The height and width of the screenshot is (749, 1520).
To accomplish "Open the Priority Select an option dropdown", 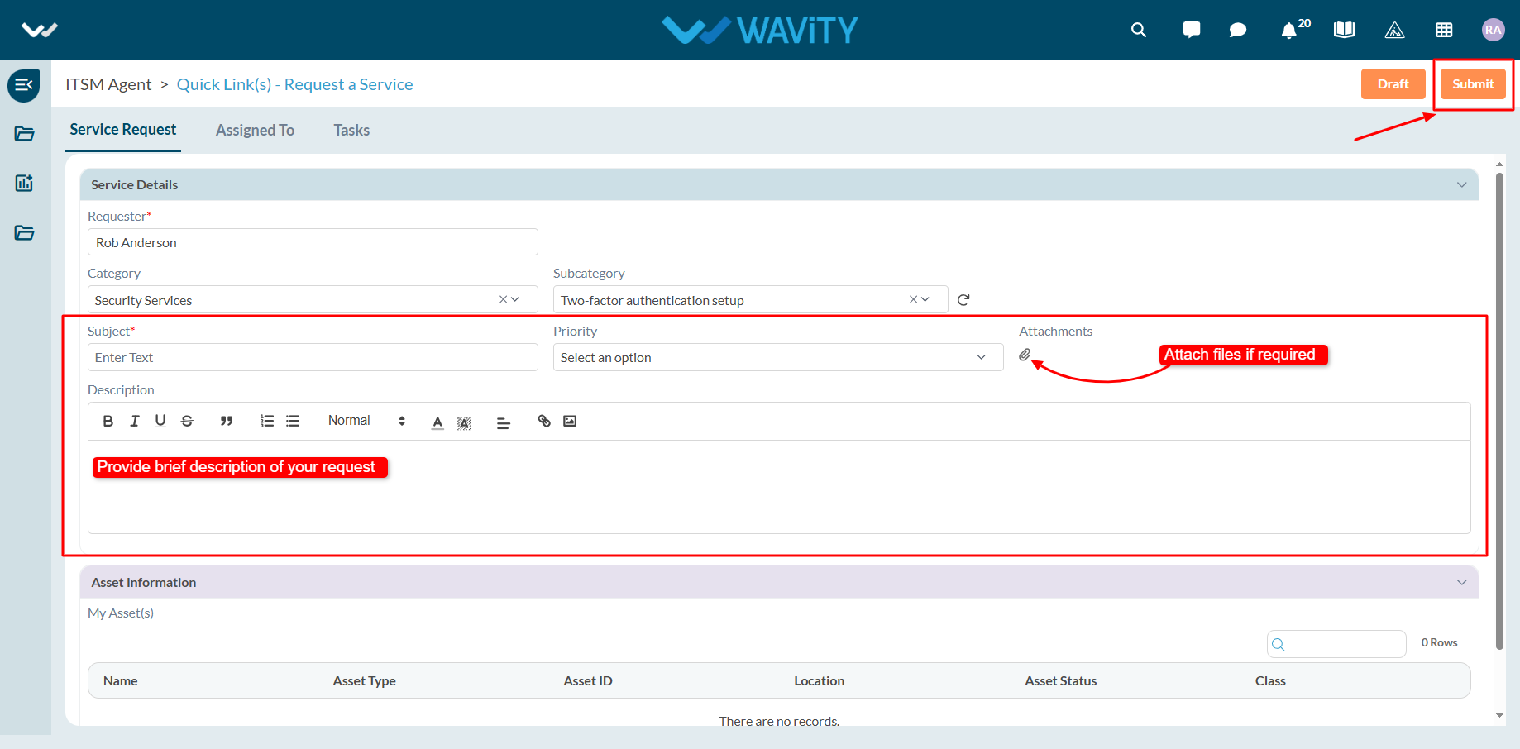I will tap(778, 357).
